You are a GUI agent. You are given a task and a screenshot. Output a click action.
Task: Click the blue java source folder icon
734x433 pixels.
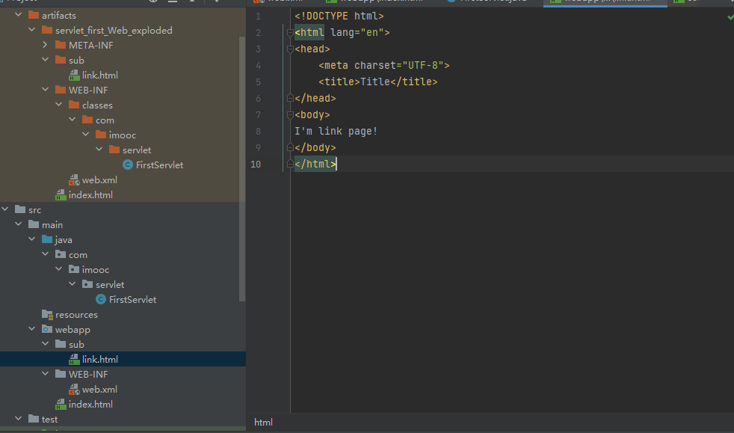[47, 240]
